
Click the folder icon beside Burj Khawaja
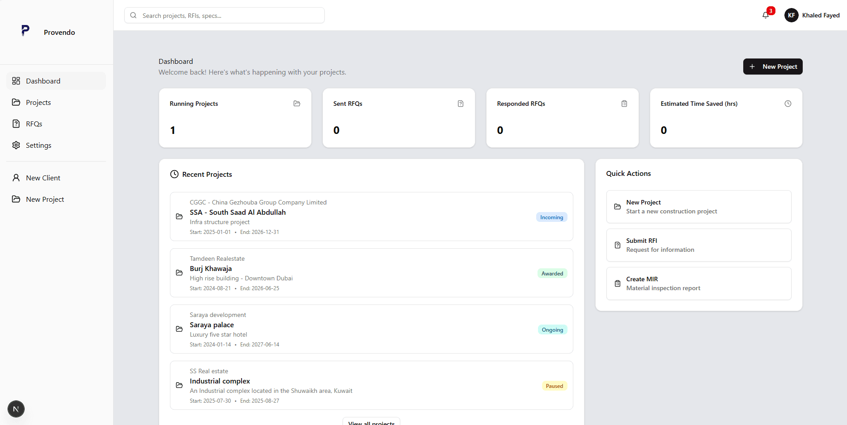coord(179,273)
